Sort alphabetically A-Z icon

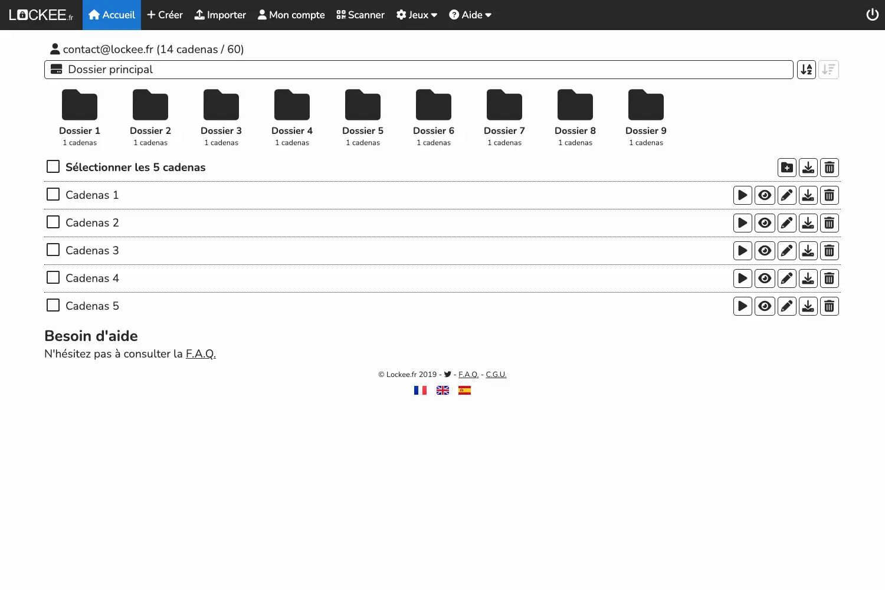click(x=807, y=70)
